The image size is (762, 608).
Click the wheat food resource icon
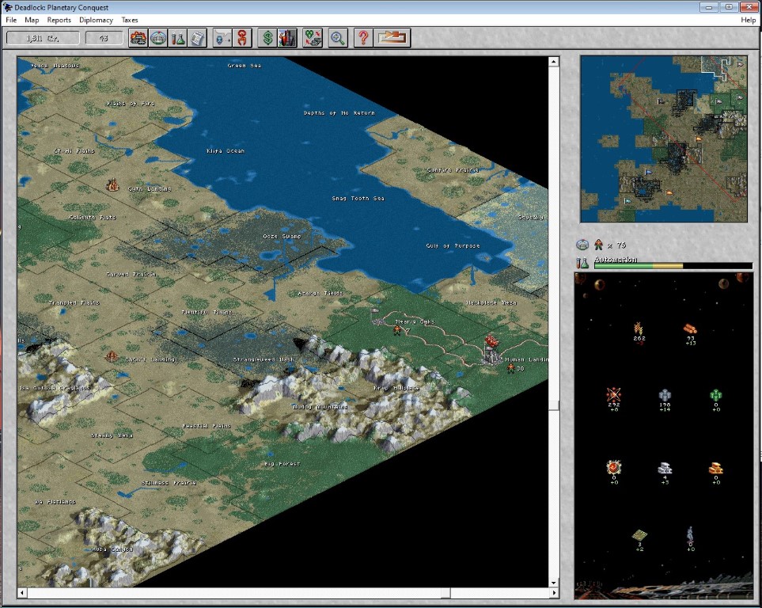click(639, 329)
